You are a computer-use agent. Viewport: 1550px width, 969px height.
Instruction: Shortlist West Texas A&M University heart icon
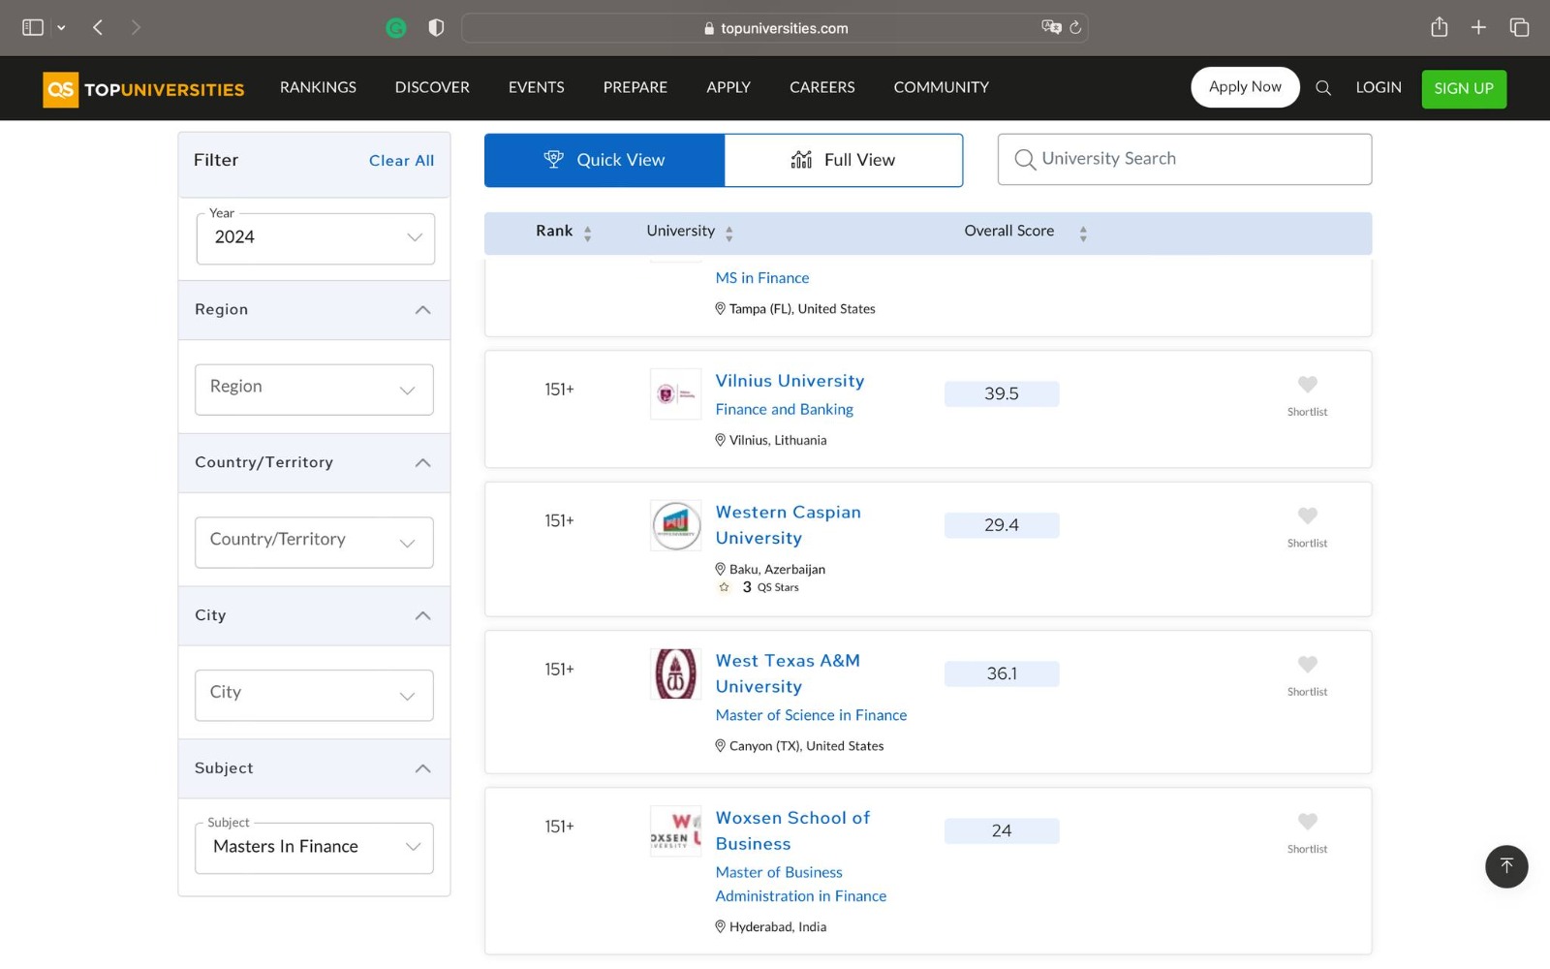click(1307, 665)
